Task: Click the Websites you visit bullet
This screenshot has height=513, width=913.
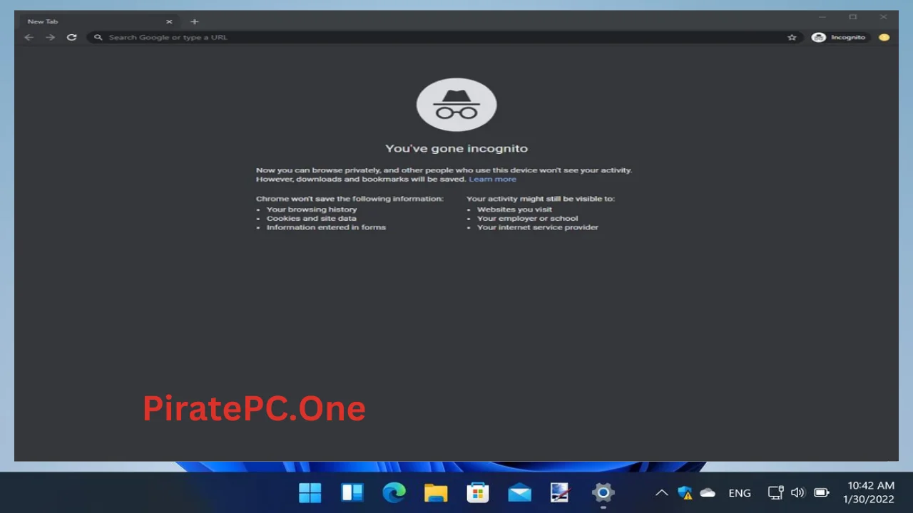Action: pyautogui.click(x=514, y=209)
